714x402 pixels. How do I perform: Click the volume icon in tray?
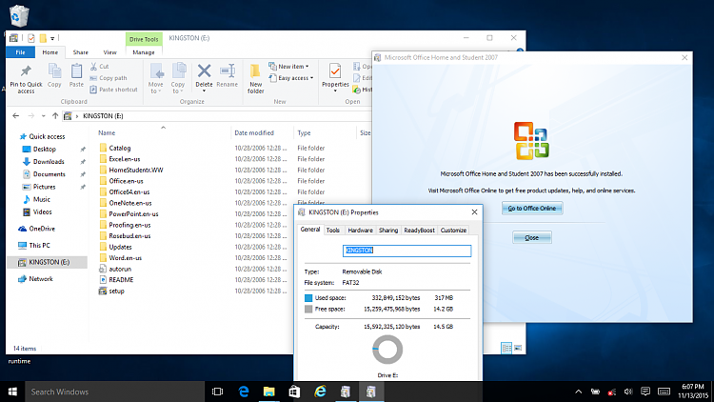pos(628,392)
